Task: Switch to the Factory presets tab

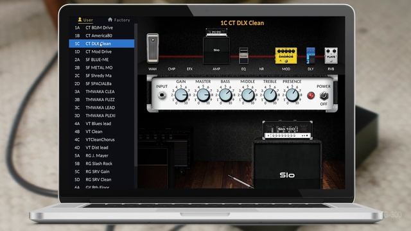Action: point(119,20)
